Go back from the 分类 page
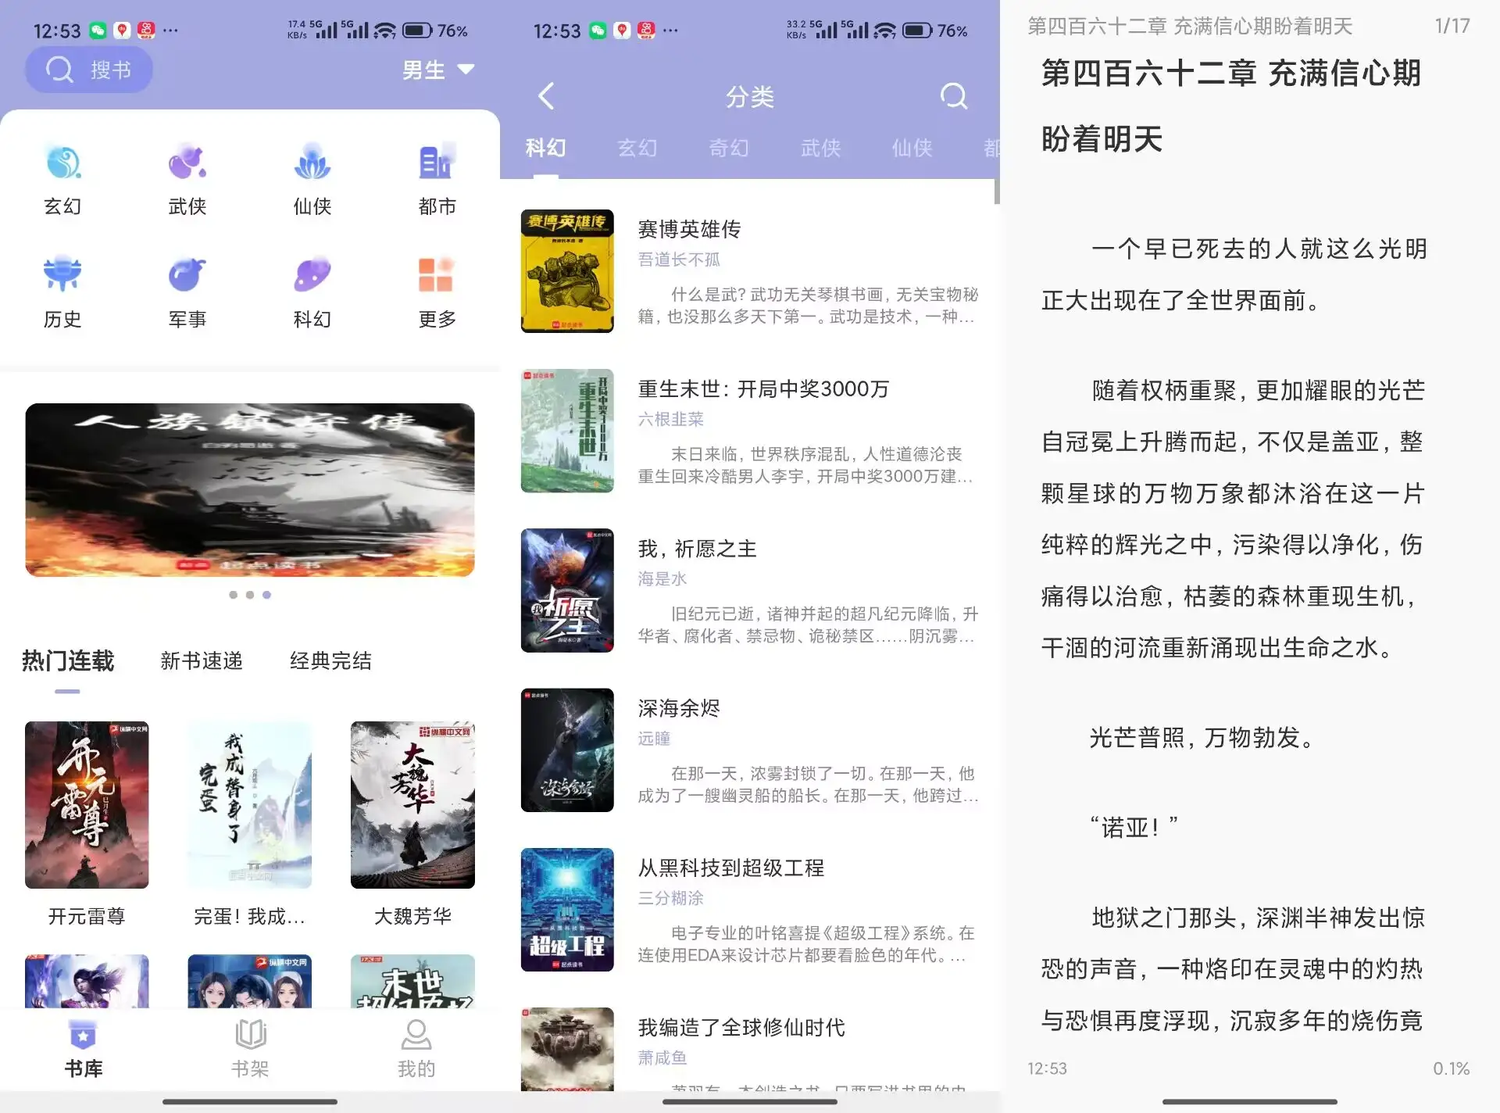 tap(545, 97)
